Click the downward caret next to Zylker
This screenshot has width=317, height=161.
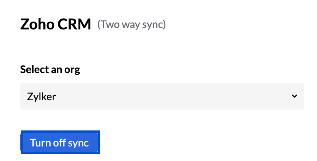[x=295, y=96]
